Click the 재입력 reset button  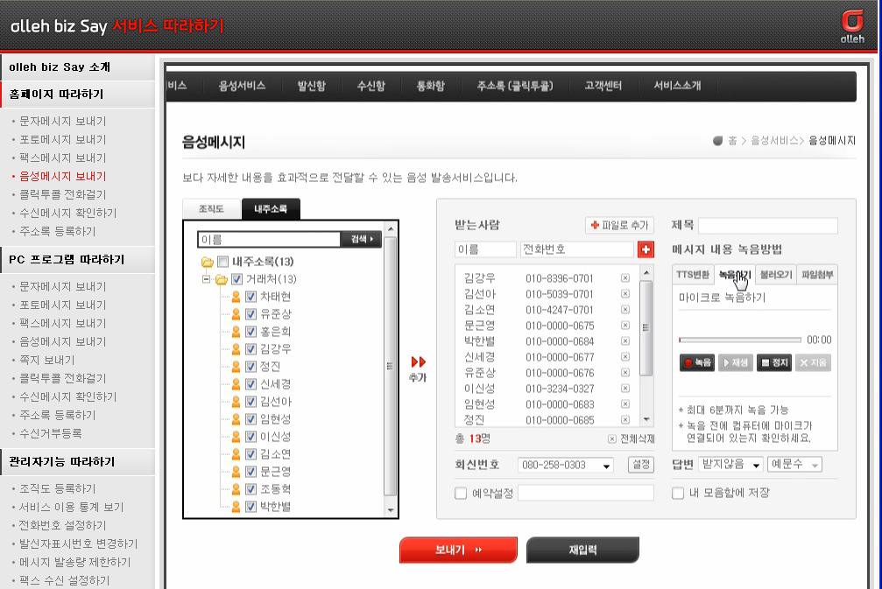point(582,550)
